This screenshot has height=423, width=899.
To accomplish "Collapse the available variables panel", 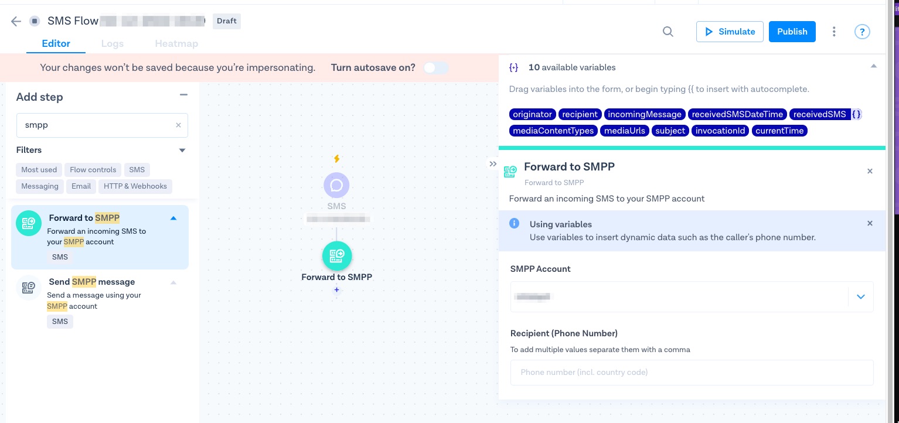I will (873, 67).
